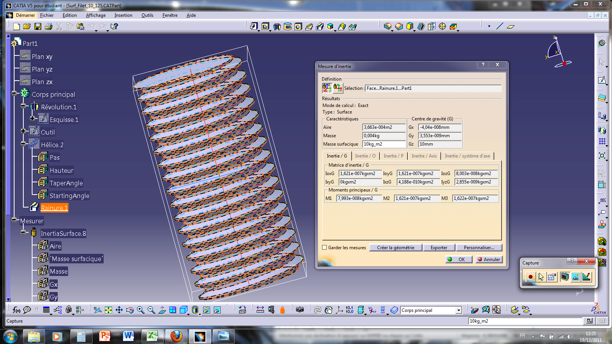Expand the Esquisse.1 node
Screen dimensions: 612x344
pos(33,118)
